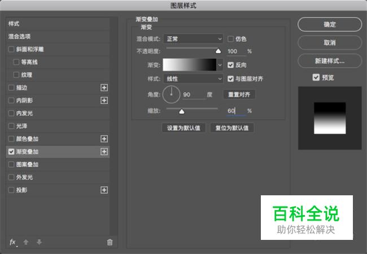
Task: Click the gradient preview thumbnail
Action: click(x=330, y=118)
